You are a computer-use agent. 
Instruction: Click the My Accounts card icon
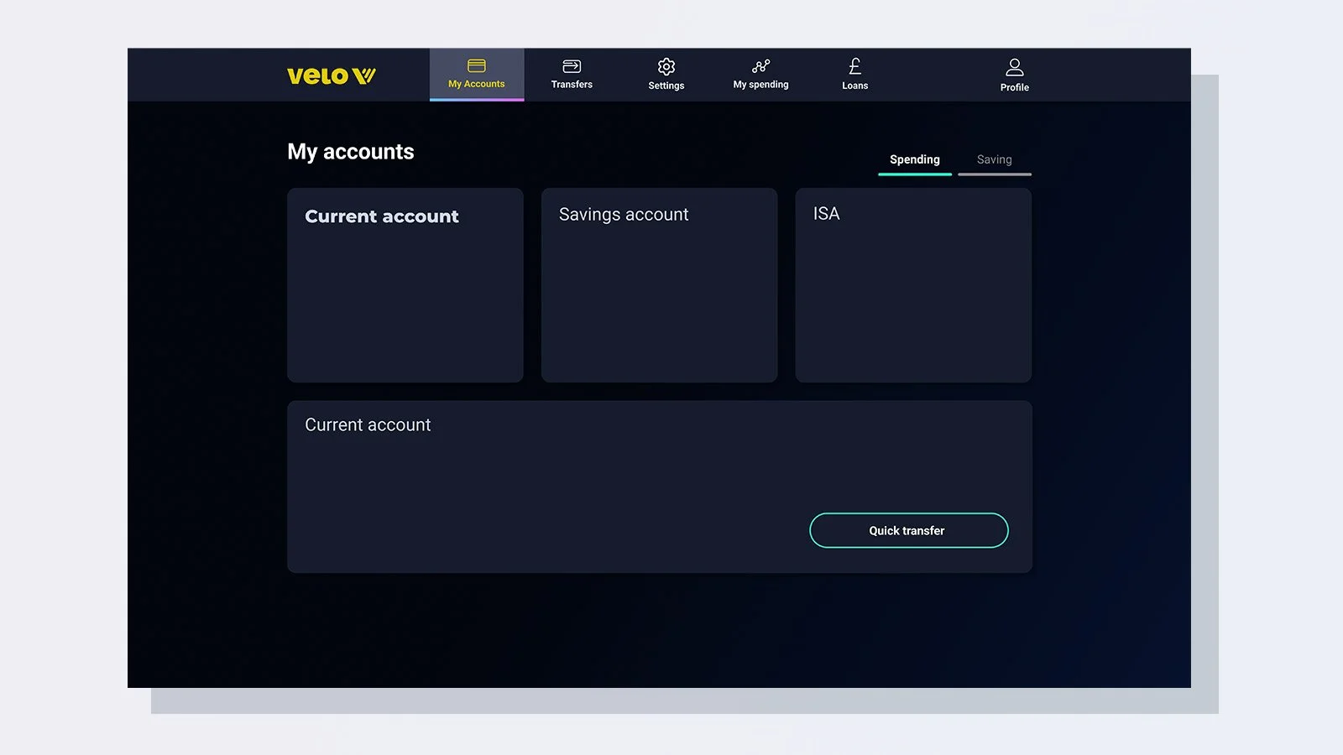coord(477,65)
